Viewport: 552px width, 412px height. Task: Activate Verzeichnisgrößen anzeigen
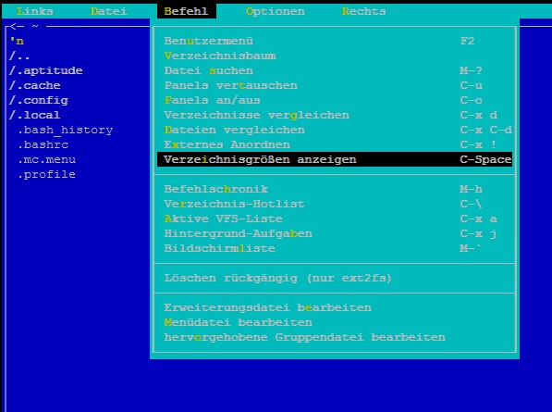[335, 159]
